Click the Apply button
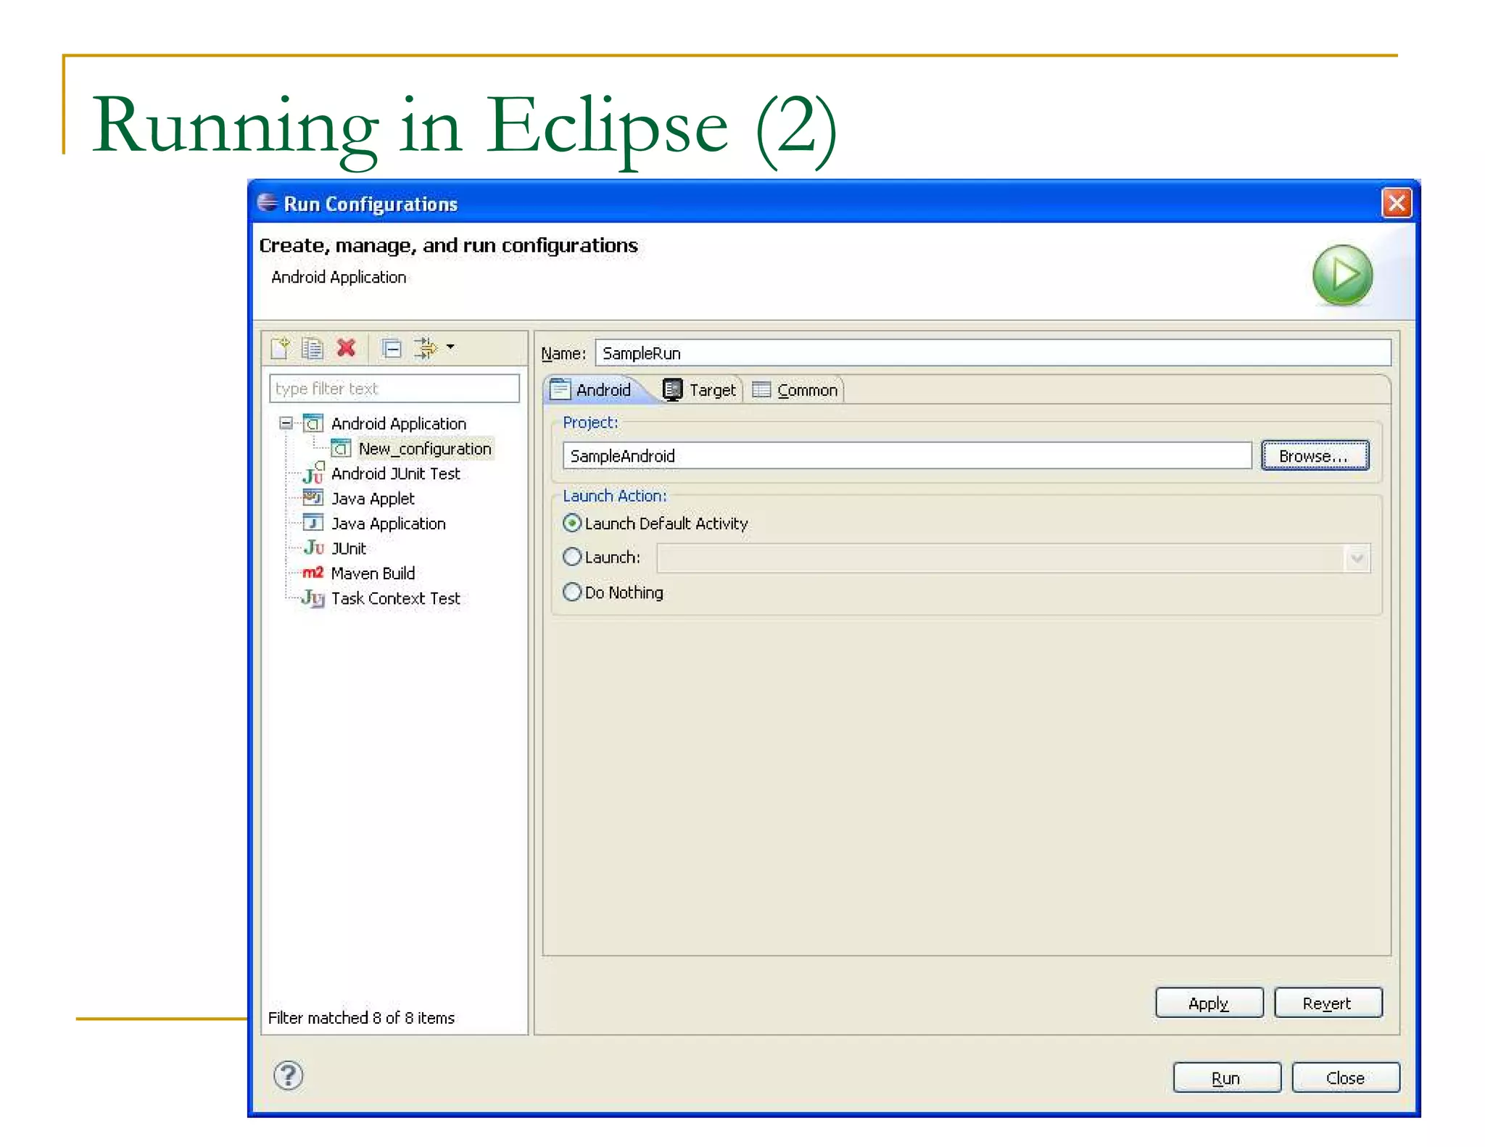The image size is (1485, 1147). tap(1209, 1003)
